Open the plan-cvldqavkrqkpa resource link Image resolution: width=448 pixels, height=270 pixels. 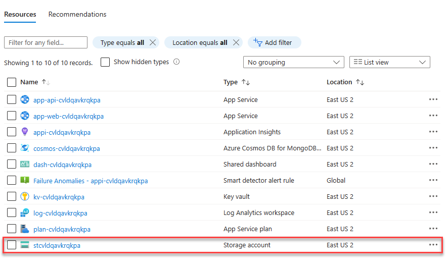tap(62, 229)
